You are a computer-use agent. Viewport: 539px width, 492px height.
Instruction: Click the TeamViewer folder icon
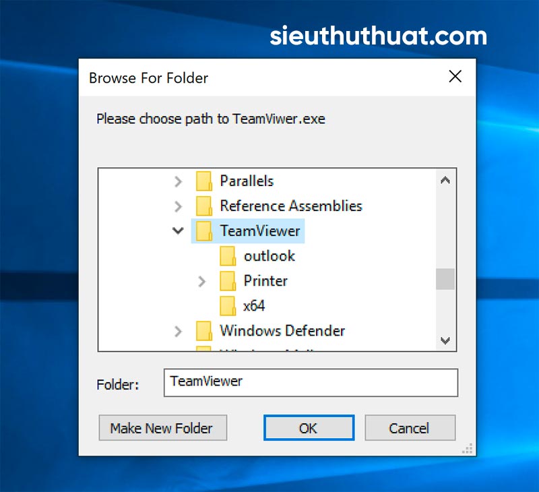click(x=204, y=230)
